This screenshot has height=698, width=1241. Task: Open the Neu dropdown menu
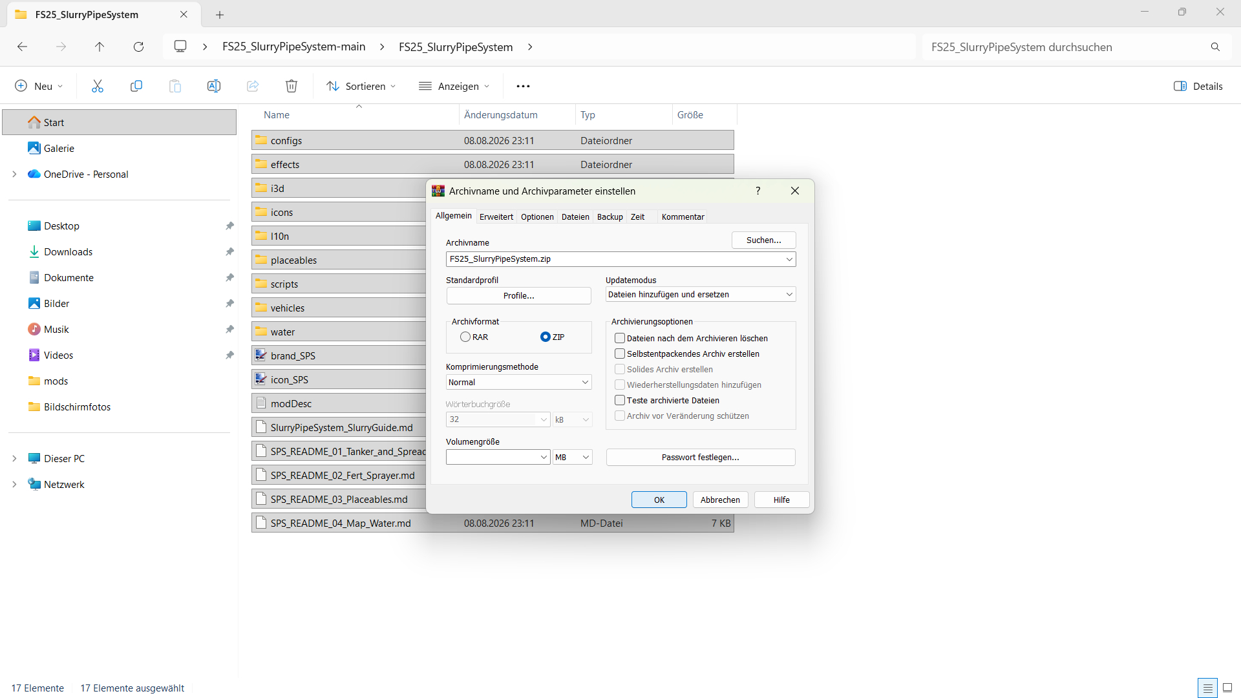pyautogui.click(x=39, y=86)
